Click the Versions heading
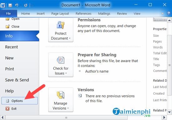This screenshot has height=120, width=172. coord(86,90)
